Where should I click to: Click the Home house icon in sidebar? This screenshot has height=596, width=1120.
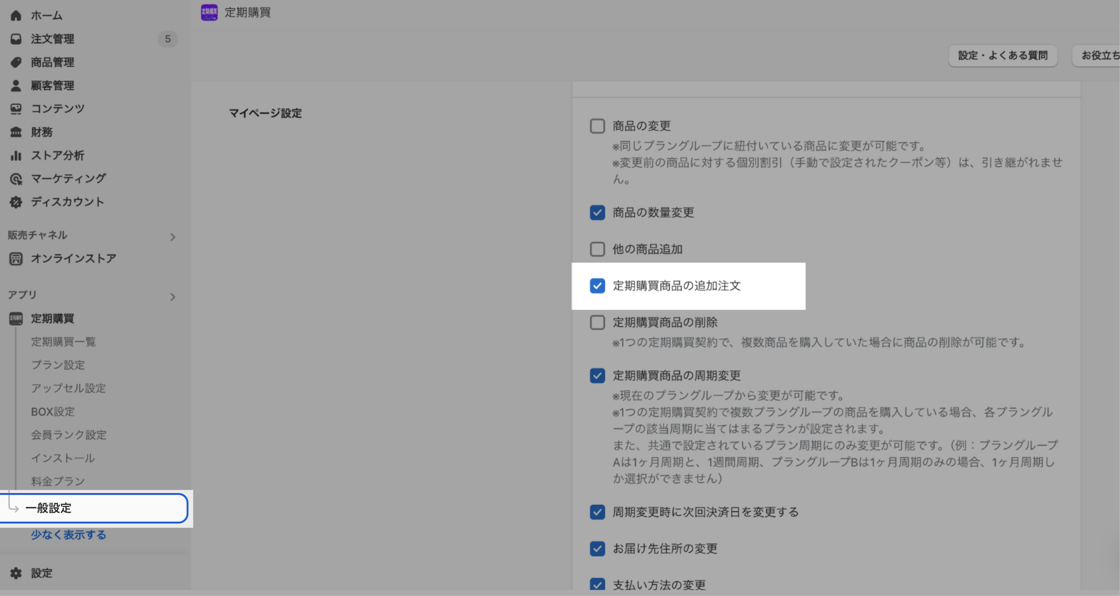pyautogui.click(x=16, y=16)
